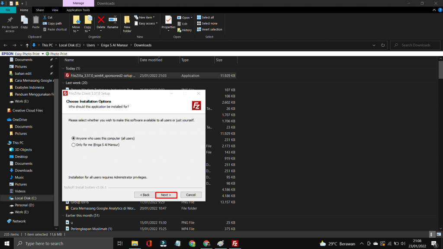This screenshot has width=443, height=249.
Task: Open Google Chrome from the taskbar
Action: tap(206, 243)
